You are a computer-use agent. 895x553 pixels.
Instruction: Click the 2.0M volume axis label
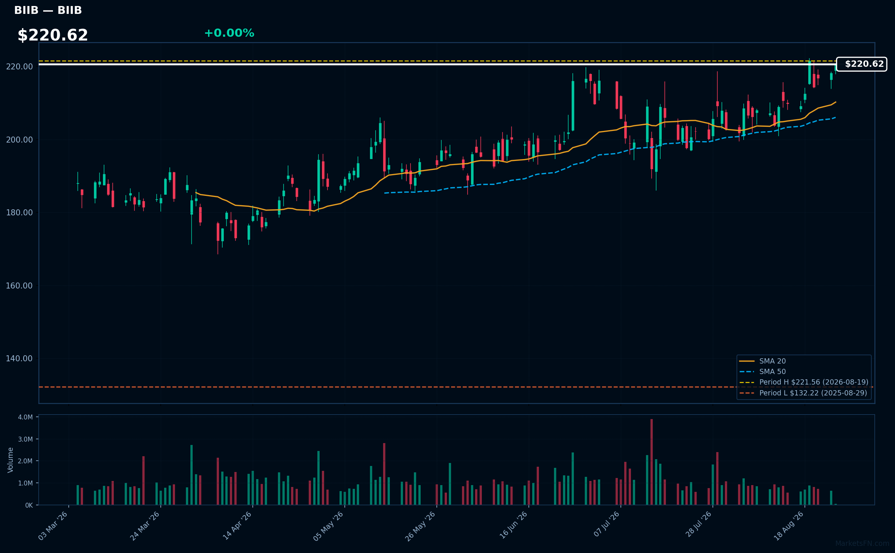[x=25, y=461]
